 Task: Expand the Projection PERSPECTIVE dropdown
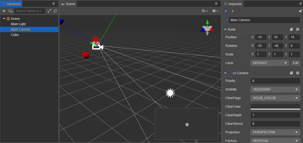coord(275,132)
